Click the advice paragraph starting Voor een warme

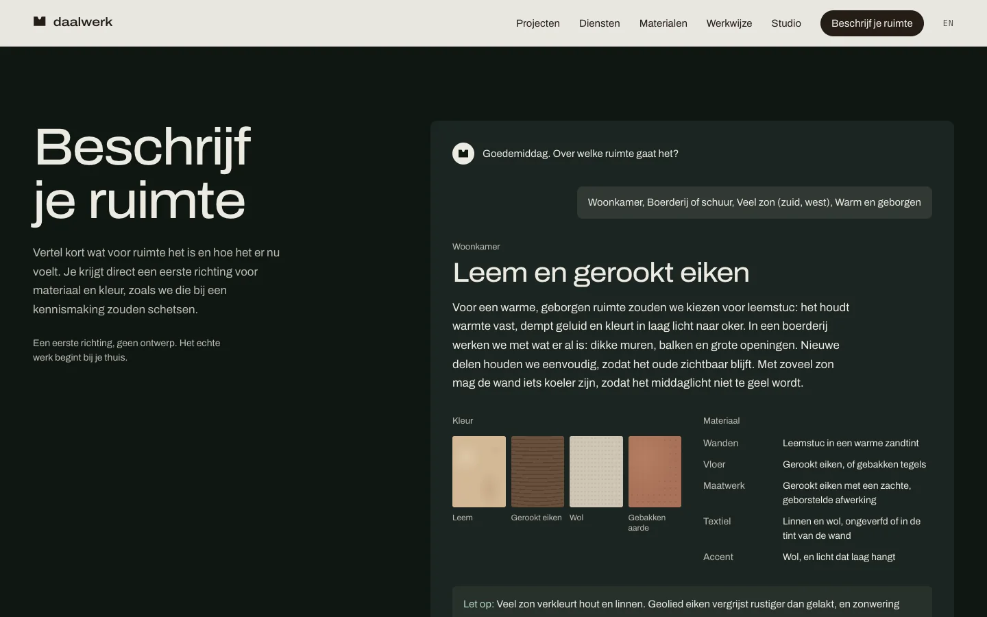point(651,345)
